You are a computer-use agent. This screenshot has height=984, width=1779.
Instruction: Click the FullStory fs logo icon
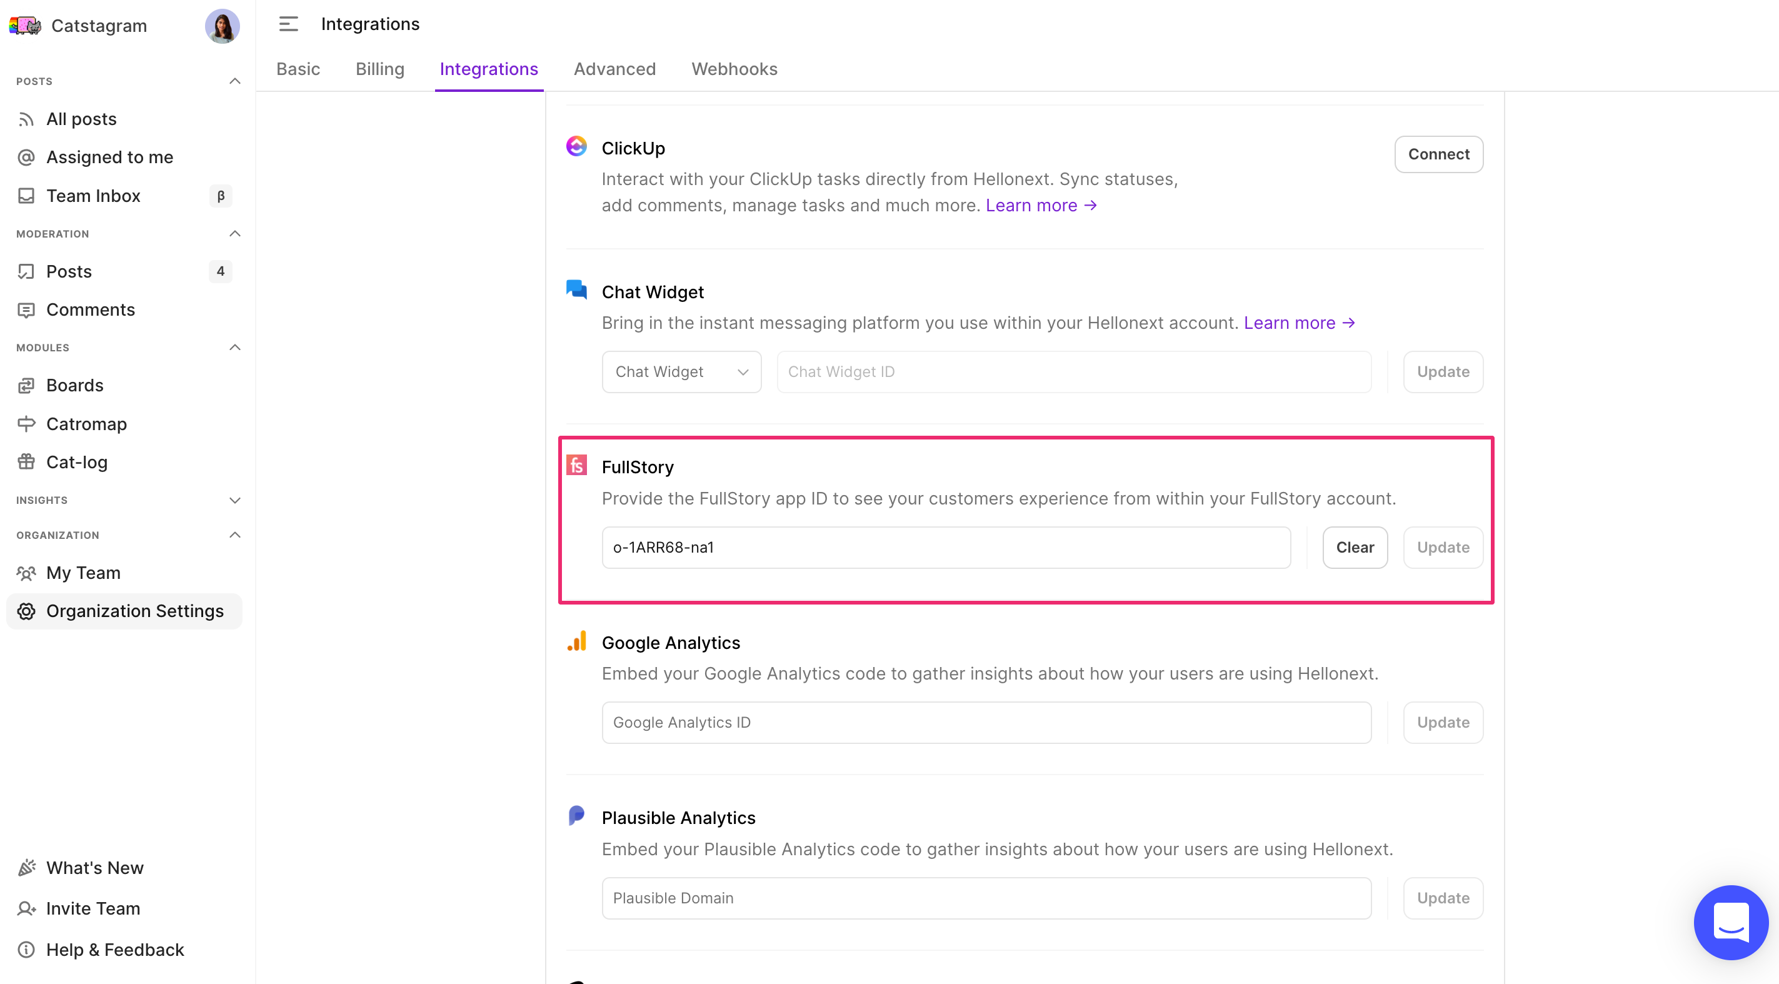pyautogui.click(x=576, y=464)
